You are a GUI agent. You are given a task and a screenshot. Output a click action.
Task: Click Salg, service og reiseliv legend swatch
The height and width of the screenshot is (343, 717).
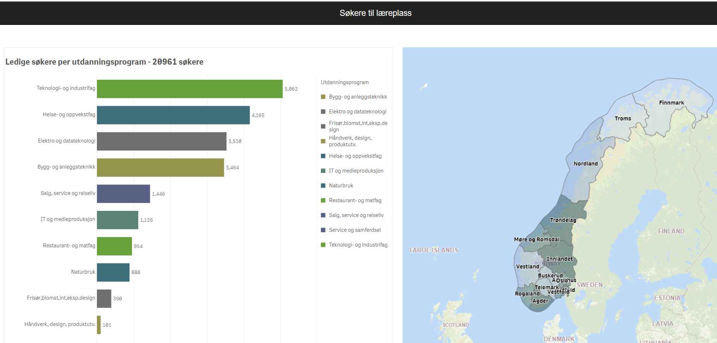tap(323, 215)
